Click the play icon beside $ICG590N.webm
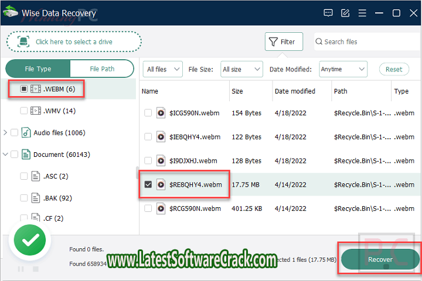This screenshot has width=422, height=281. (161, 113)
